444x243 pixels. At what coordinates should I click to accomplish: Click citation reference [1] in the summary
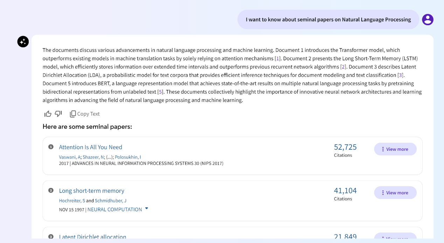[277, 59]
